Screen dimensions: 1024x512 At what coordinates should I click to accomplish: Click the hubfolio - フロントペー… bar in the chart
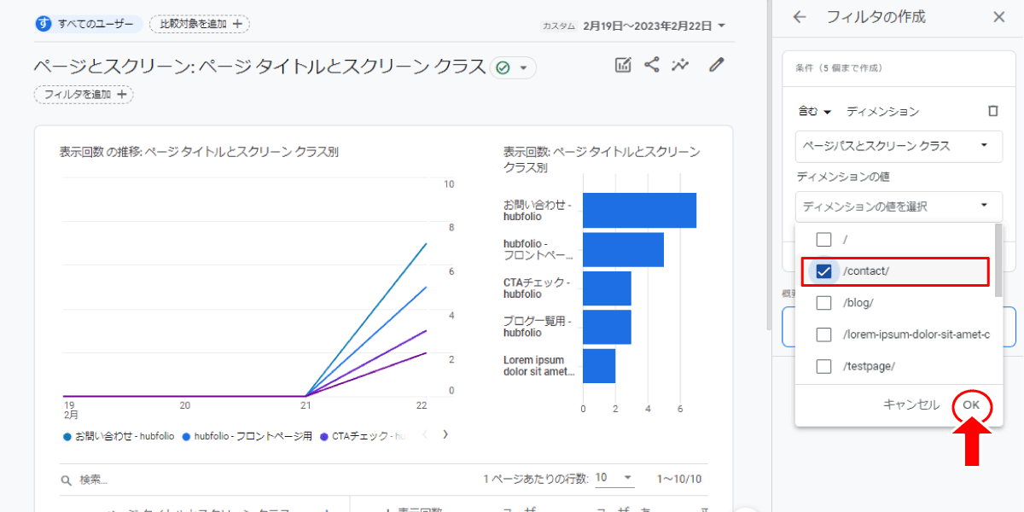[623, 249]
